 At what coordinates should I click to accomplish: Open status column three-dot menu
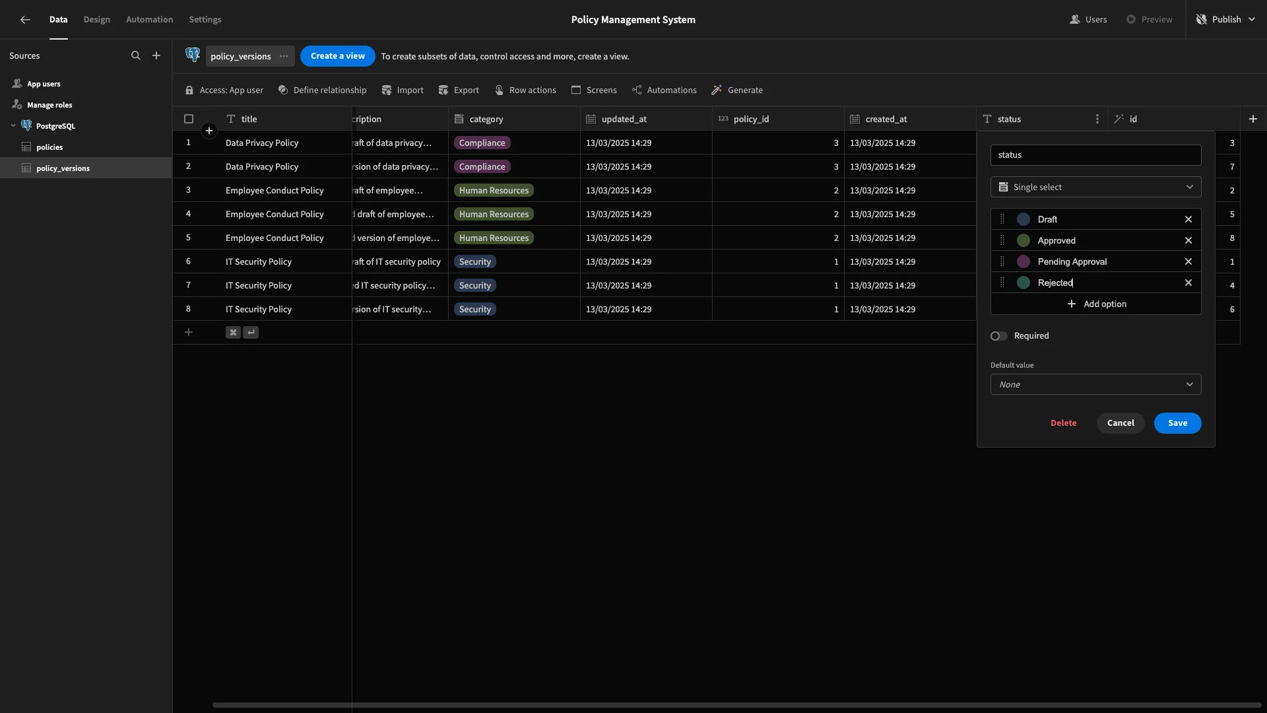pyautogui.click(x=1097, y=119)
